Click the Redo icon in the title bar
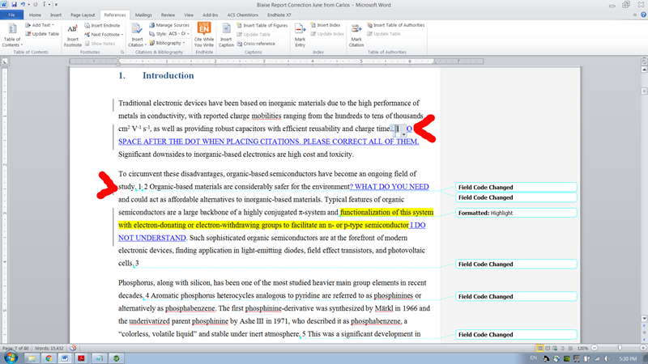This screenshot has height=364, width=648. (x=36, y=5)
